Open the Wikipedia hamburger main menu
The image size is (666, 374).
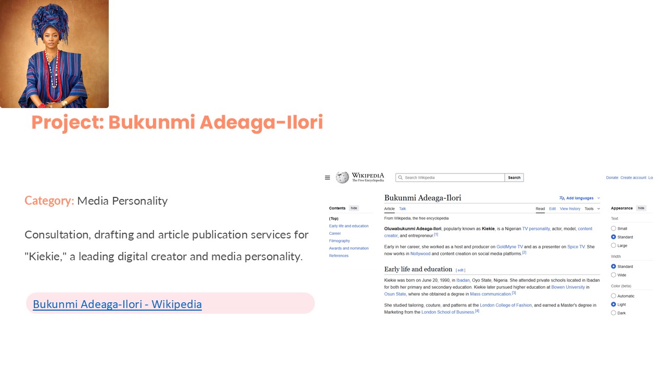(x=327, y=178)
